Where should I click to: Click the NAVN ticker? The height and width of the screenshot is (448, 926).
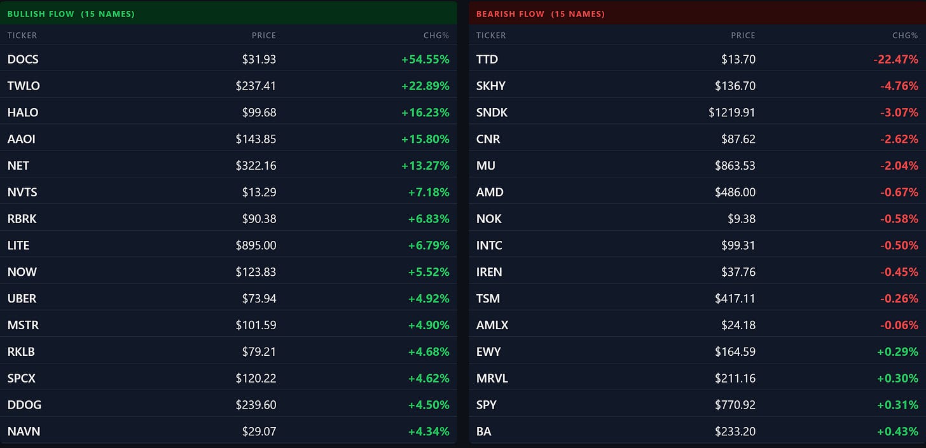pyautogui.click(x=24, y=431)
